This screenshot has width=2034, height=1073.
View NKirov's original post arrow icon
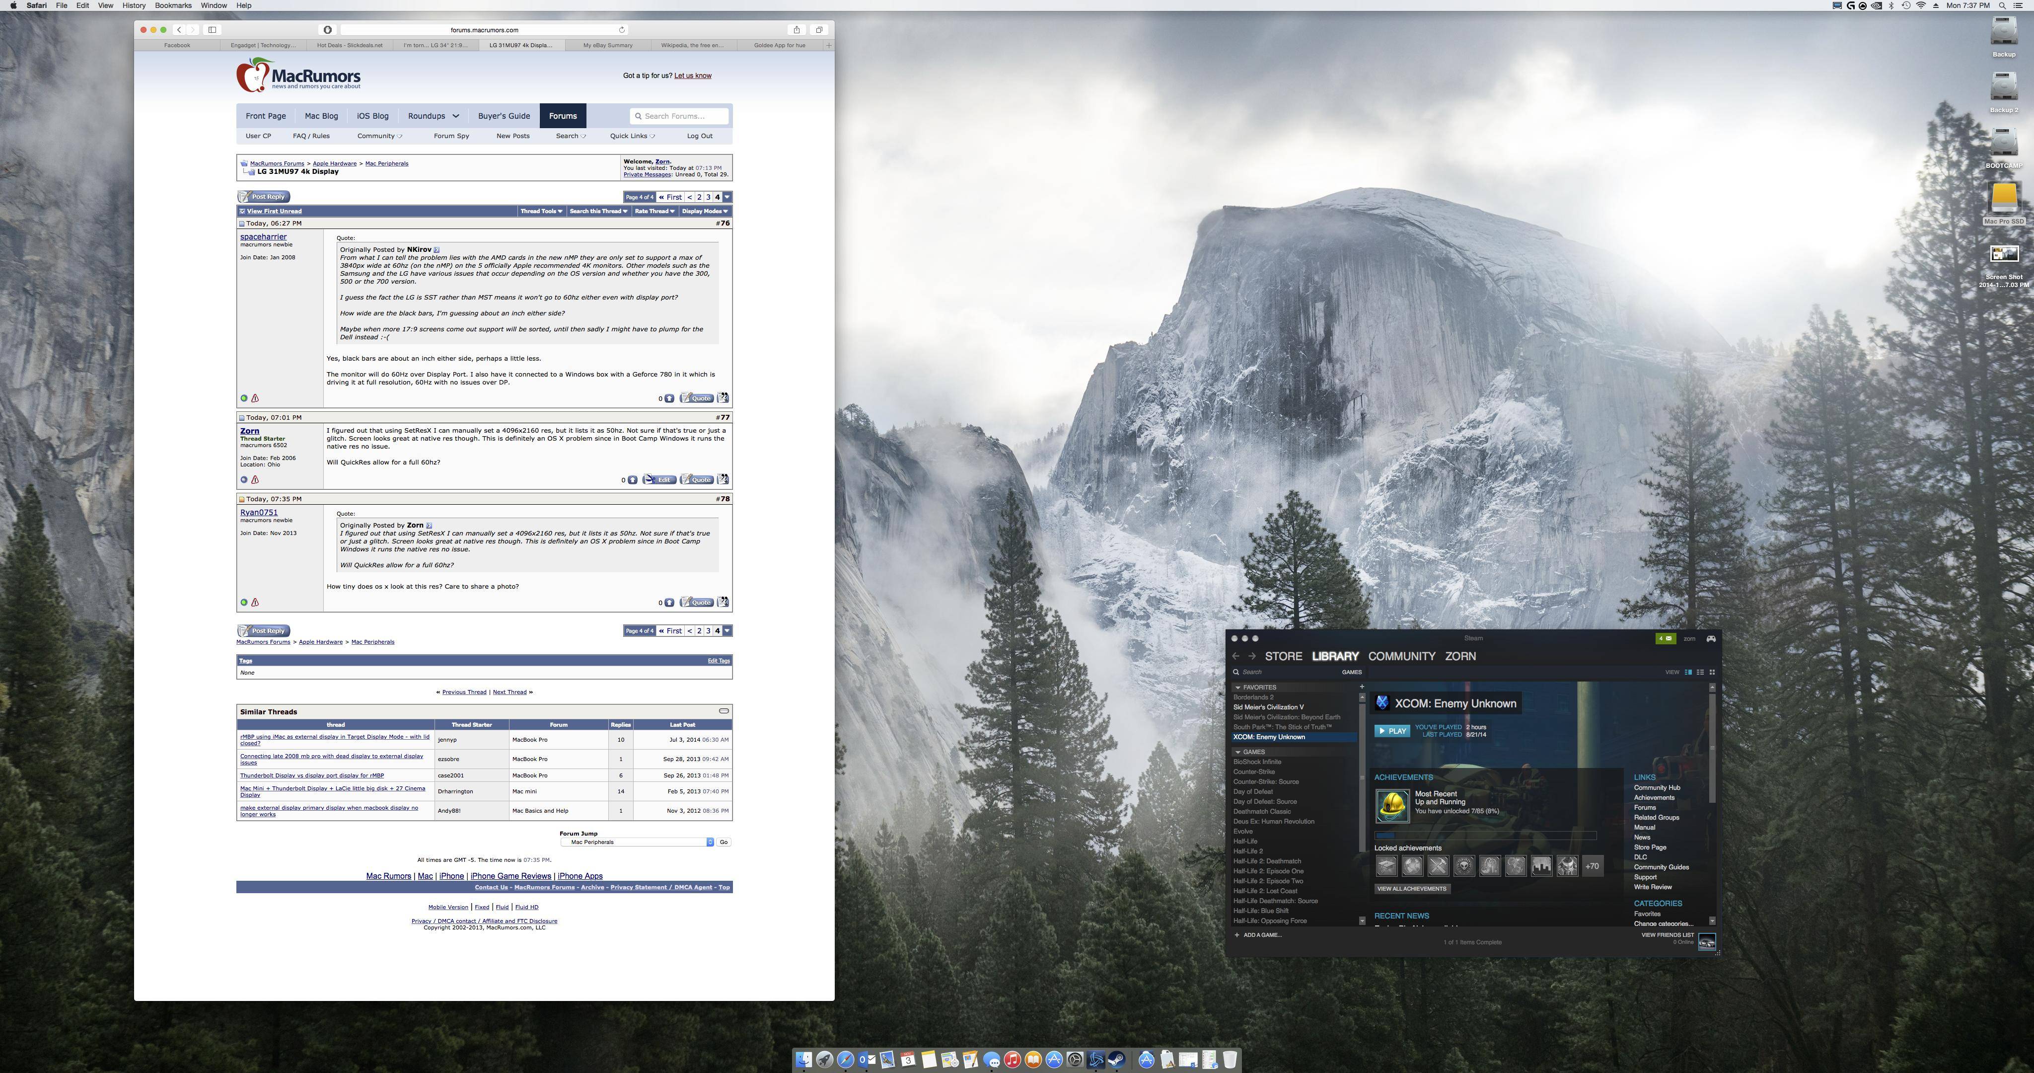(x=436, y=250)
